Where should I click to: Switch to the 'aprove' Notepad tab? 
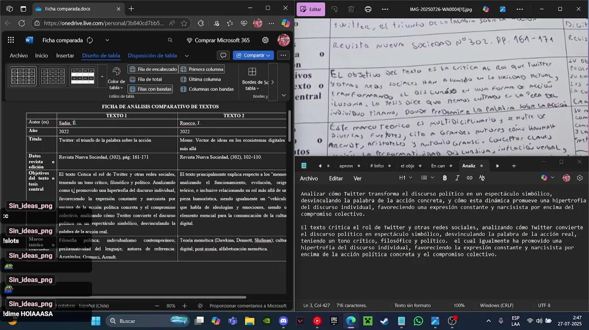(x=346, y=166)
